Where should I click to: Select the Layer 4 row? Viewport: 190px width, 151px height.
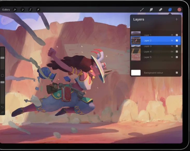tap(156, 52)
